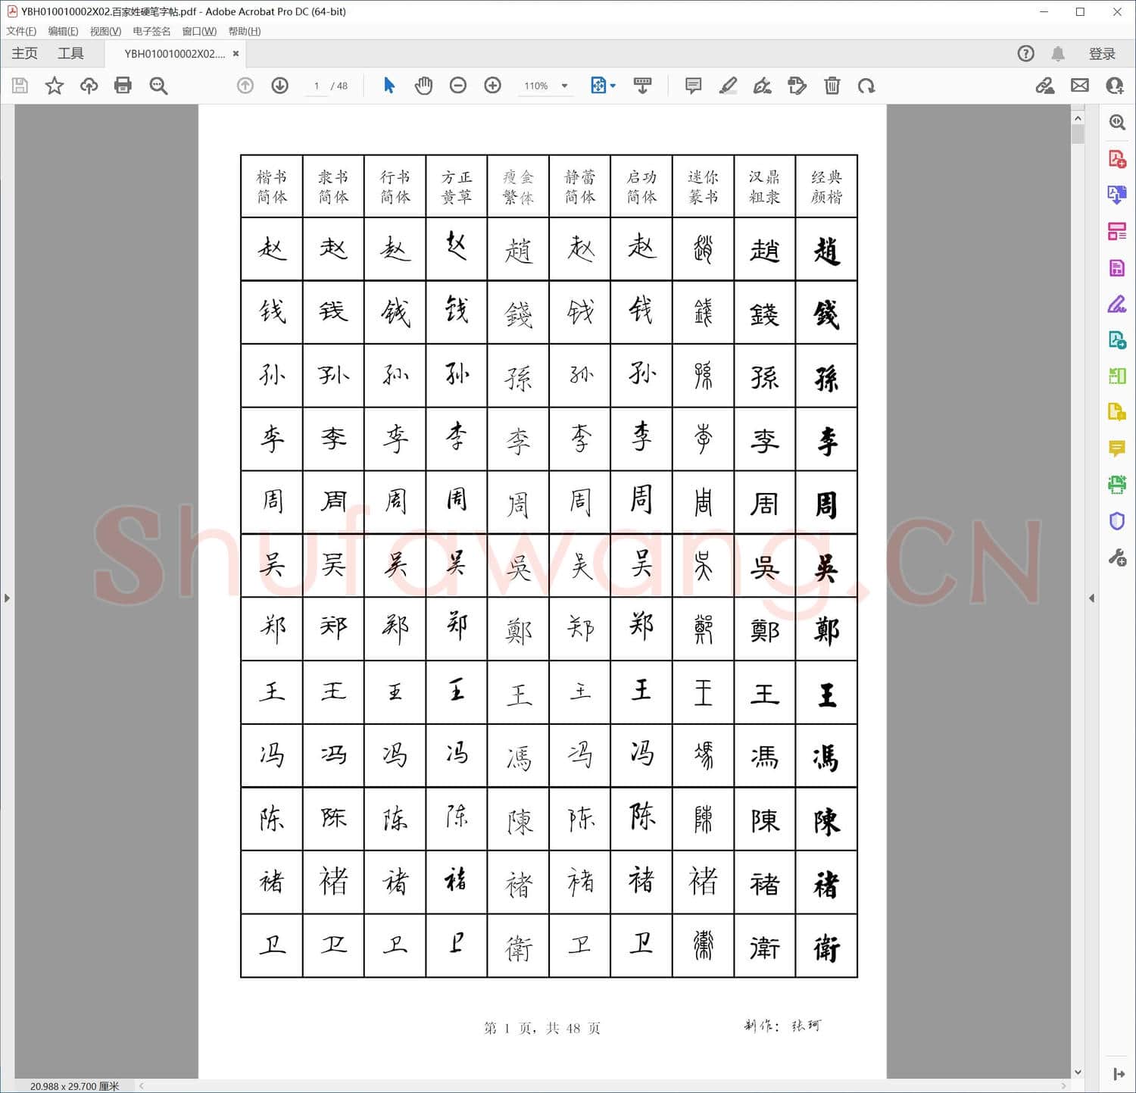The image size is (1136, 1093).
Task: Add a sticky note comment
Action: pyautogui.click(x=693, y=86)
